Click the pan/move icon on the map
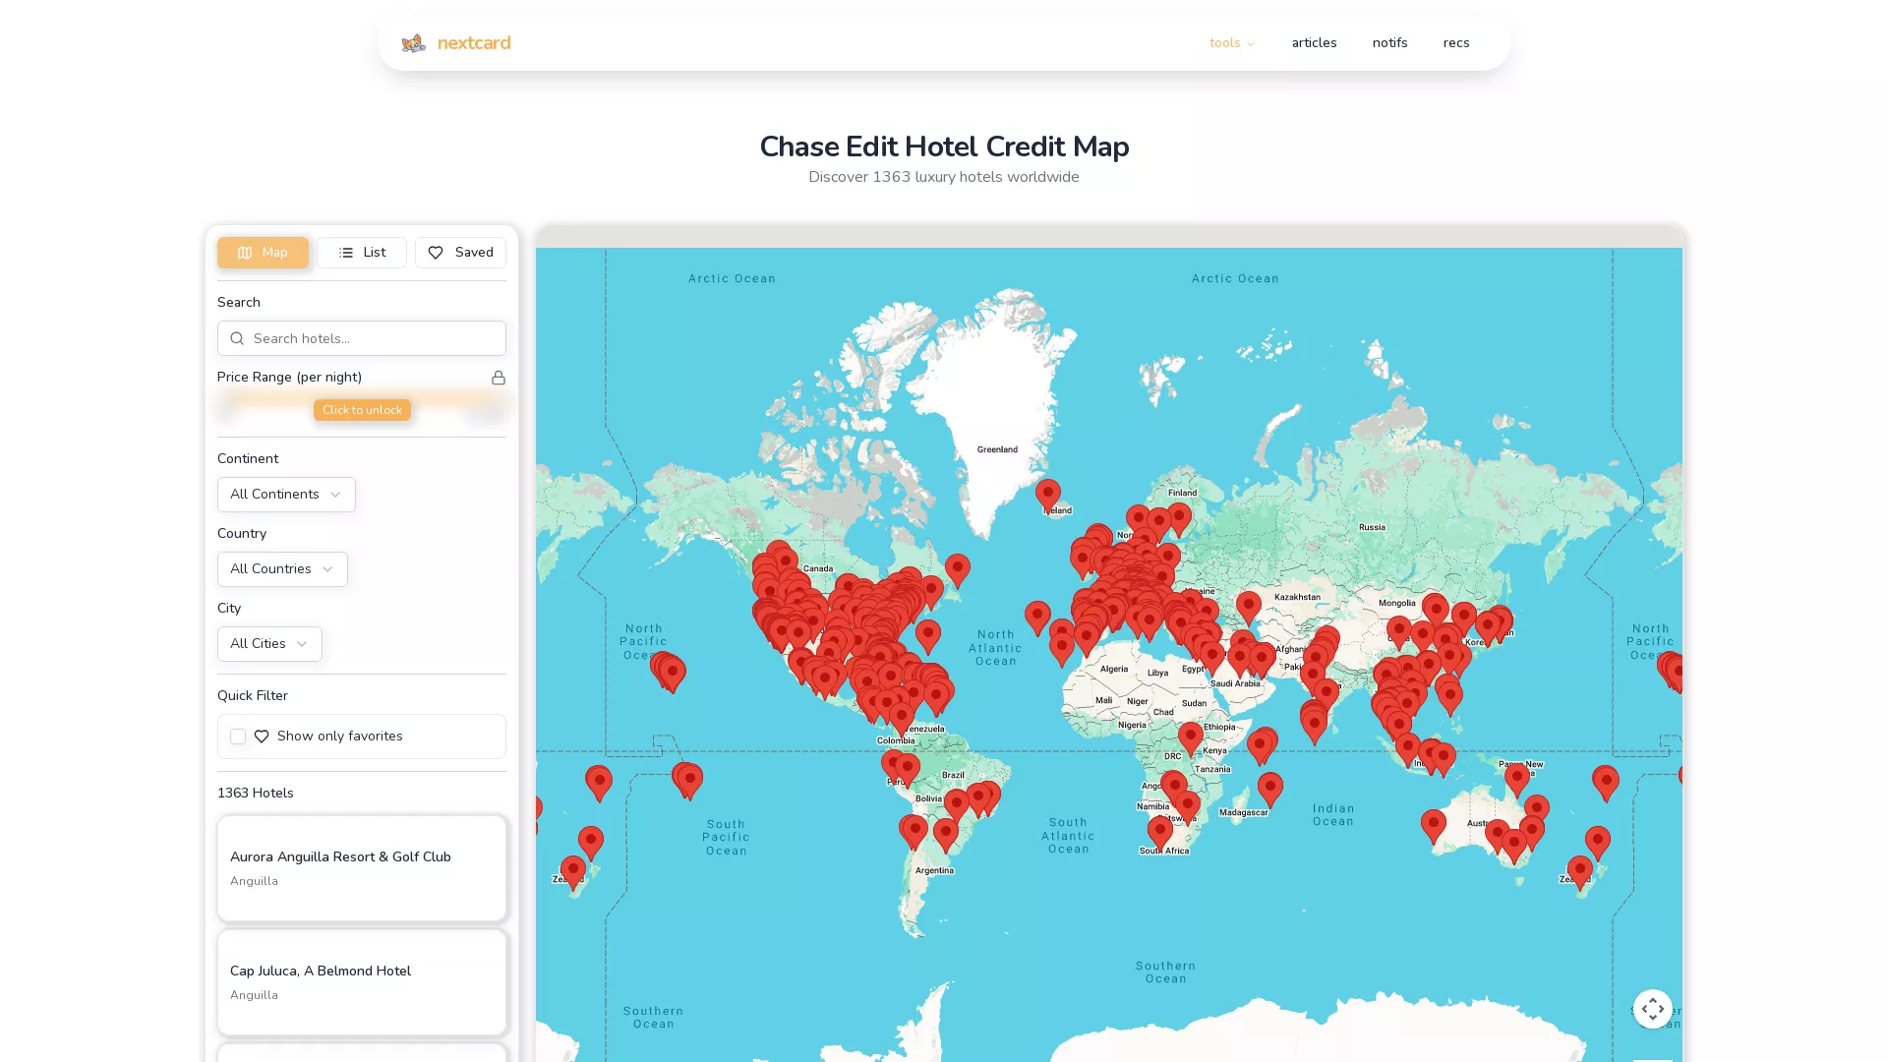Viewport: 1888px width, 1062px height. pos(1653,1008)
